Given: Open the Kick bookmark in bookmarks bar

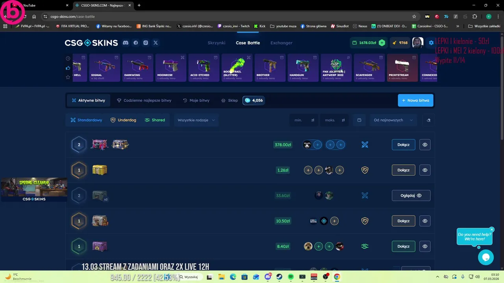Looking at the screenshot, I should (259, 26).
